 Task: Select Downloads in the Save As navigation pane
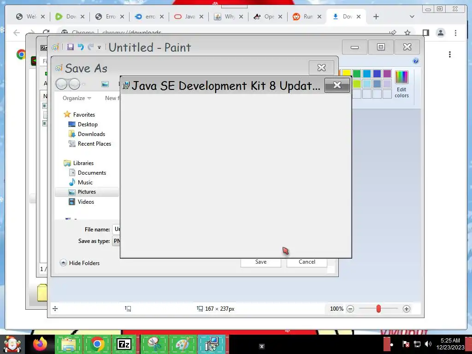(x=87, y=134)
